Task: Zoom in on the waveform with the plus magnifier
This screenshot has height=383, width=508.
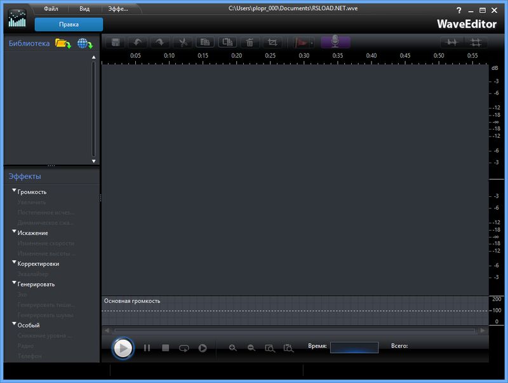Action: coord(232,348)
